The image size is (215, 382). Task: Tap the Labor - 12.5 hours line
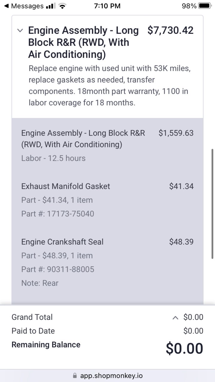click(x=54, y=158)
